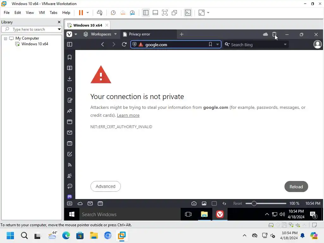This screenshot has width=324, height=243.
Task: Open the closed tabs trash icon
Action: 274,34
